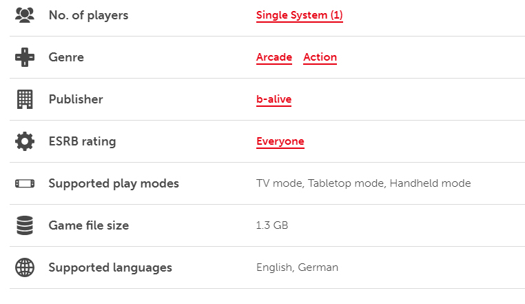Open the Everyone ESRB rating link

[x=280, y=141]
